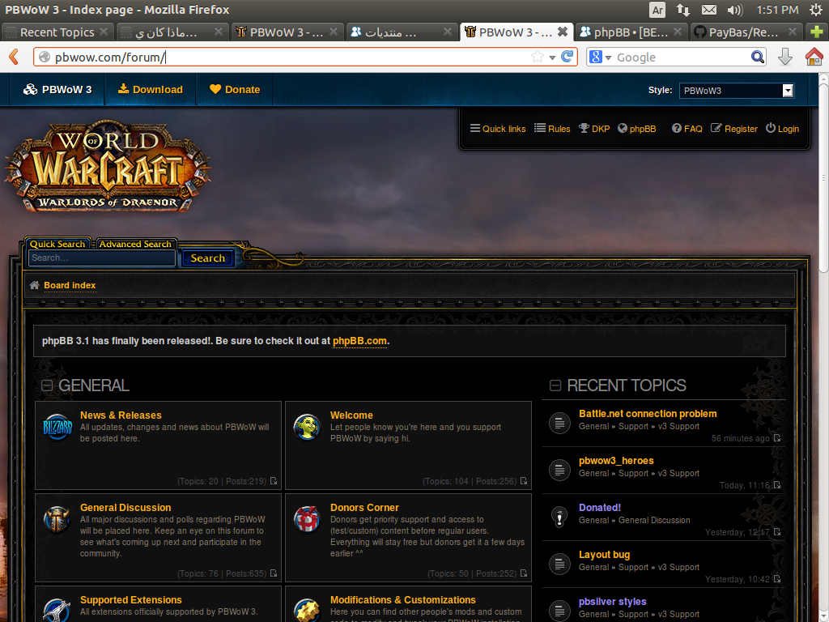Click the Donors Corner forum icon
This screenshot has width=829, height=622.
pos(307,519)
